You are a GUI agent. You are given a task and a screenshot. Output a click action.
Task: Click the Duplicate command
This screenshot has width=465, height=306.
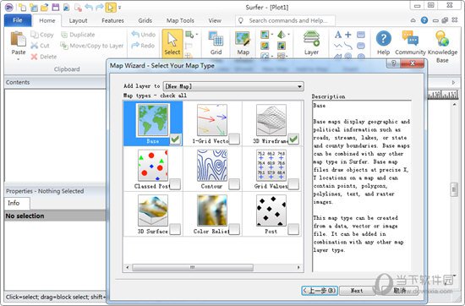pos(78,35)
